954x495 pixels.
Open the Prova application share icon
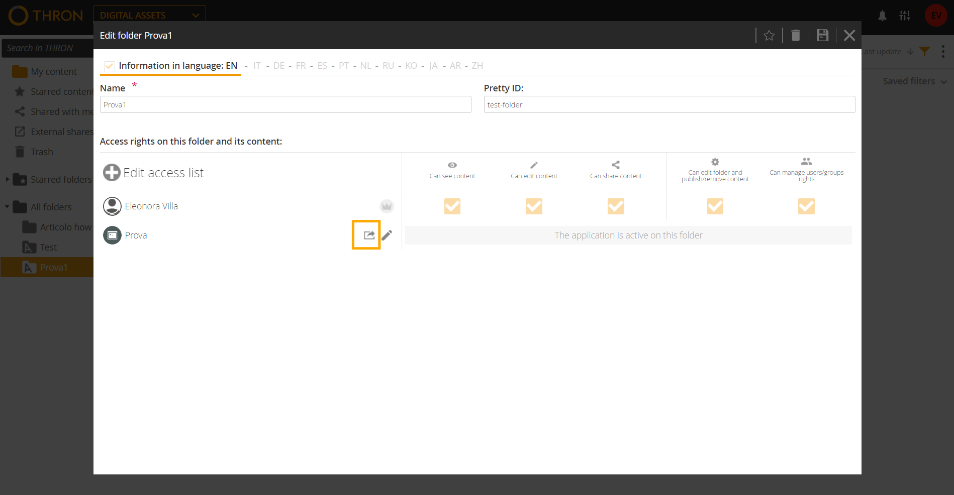pos(369,235)
